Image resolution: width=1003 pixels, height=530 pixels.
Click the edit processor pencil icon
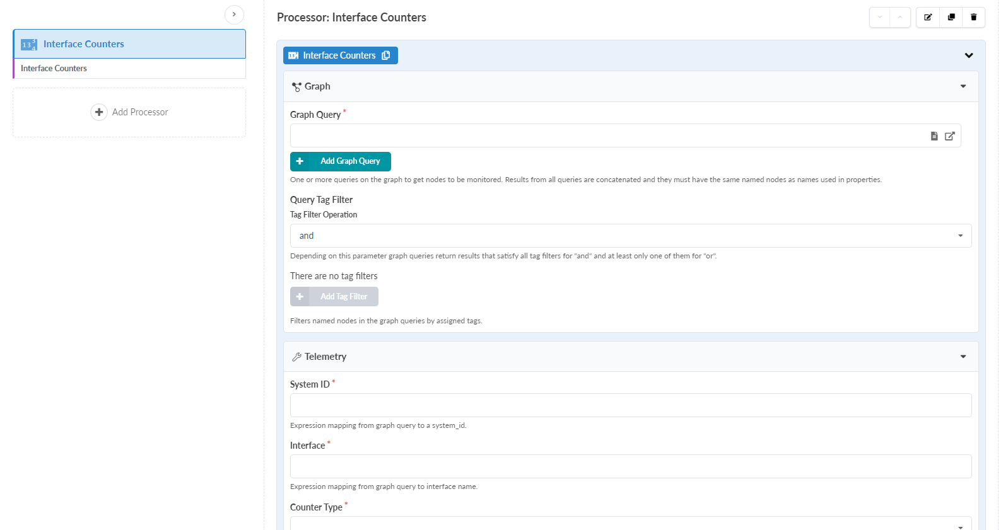pyautogui.click(x=928, y=17)
